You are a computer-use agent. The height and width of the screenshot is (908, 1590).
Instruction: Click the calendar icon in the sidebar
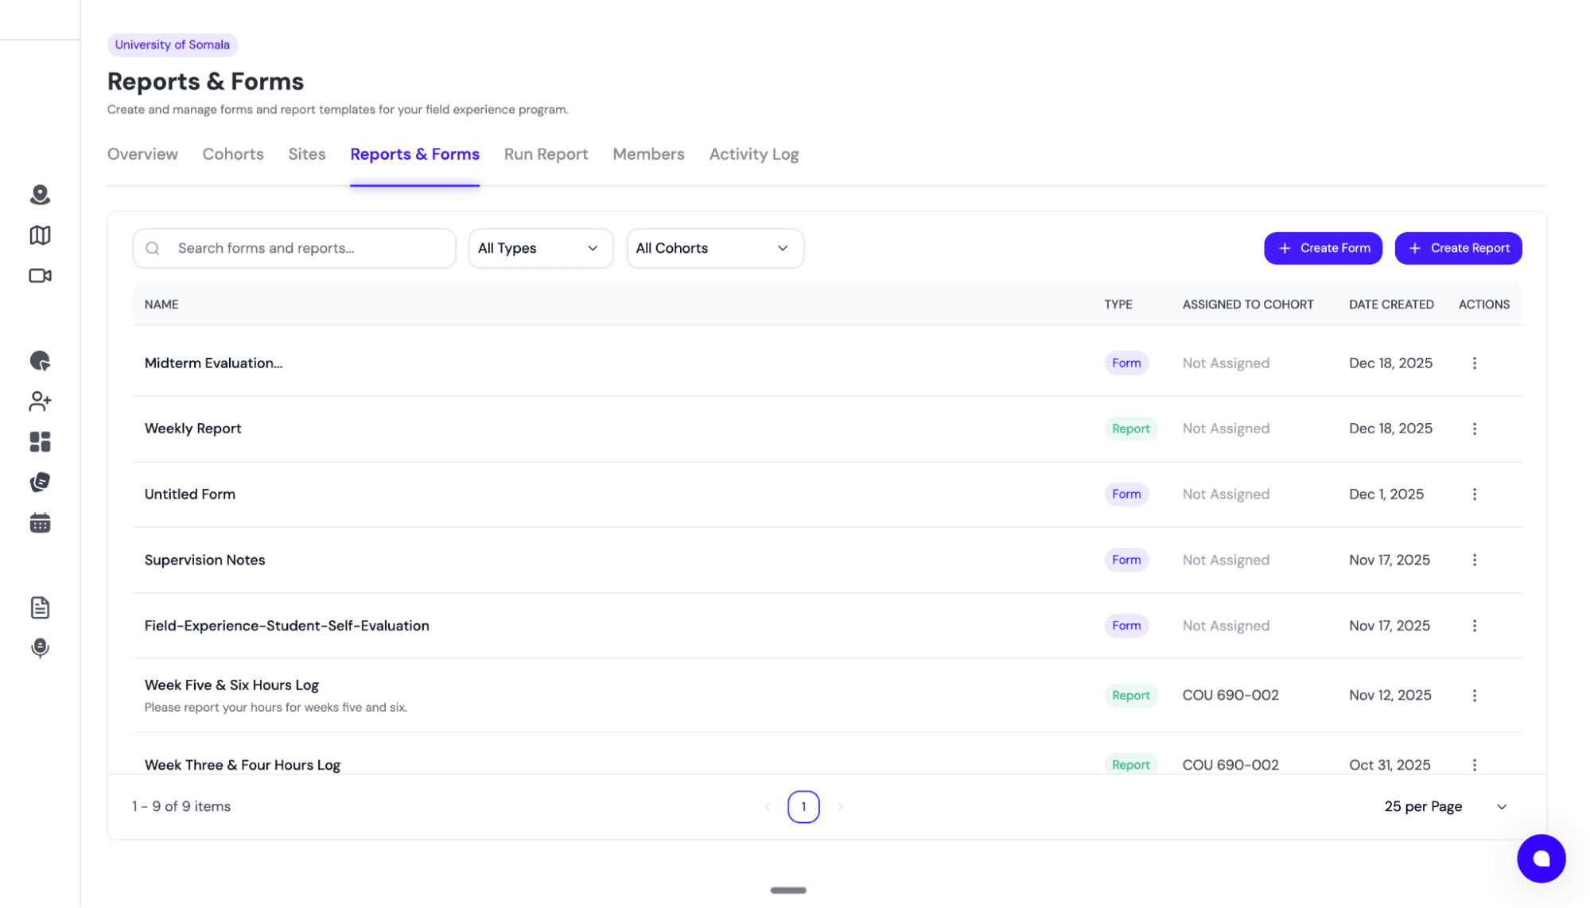[39, 522]
